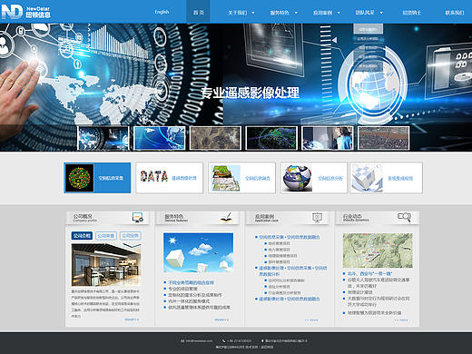Click the more link in application case panel
Viewport: 472px width, 354px height.
[311, 320]
